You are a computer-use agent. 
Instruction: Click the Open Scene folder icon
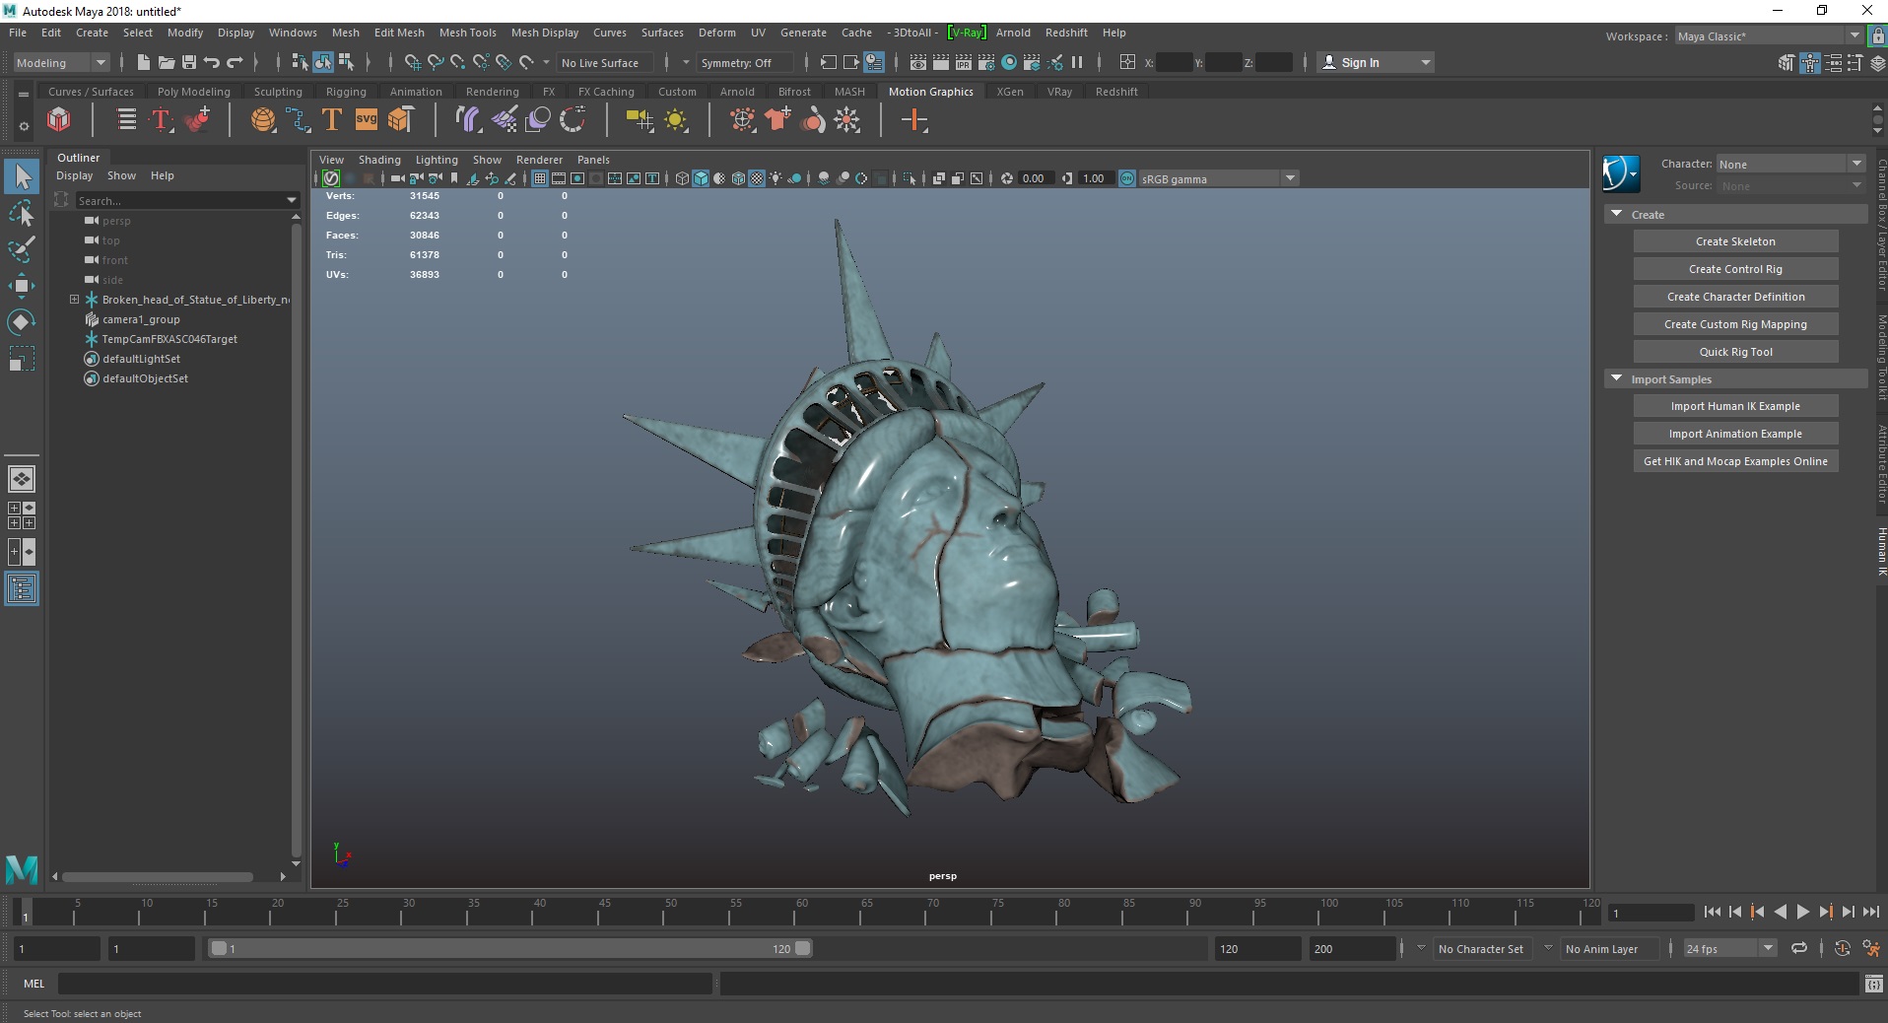coord(167,62)
